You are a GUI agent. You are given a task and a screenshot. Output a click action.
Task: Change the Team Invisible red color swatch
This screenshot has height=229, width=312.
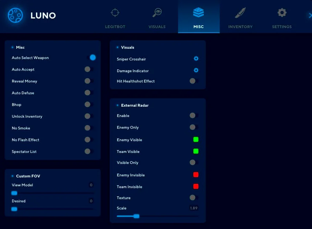(196, 186)
